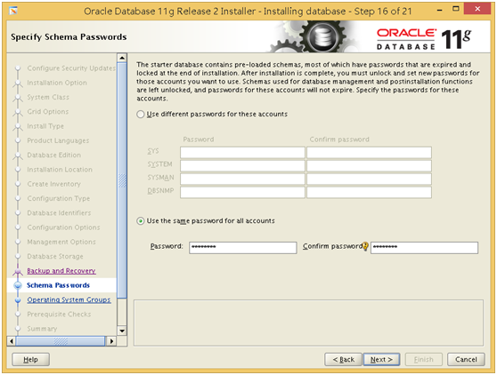Click the 'Configuration Options' step
This screenshot has height=375, width=497.
(63, 227)
